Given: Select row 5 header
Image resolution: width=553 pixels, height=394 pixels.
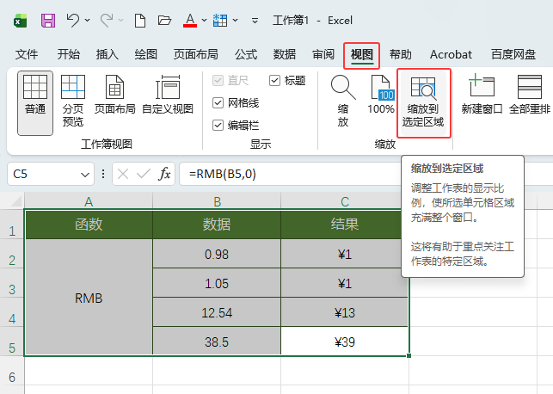Looking at the screenshot, I should pos(12,342).
